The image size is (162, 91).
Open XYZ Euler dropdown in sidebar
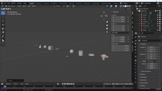[x=120, y=33]
